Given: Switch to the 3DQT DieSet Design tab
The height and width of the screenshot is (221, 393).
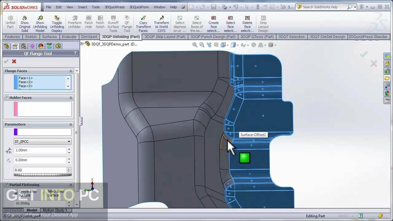Looking at the screenshot, I should pyautogui.click(x=327, y=37).
